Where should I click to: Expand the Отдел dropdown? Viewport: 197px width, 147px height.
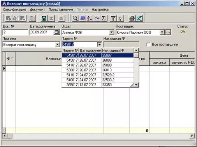pos(111,32)
